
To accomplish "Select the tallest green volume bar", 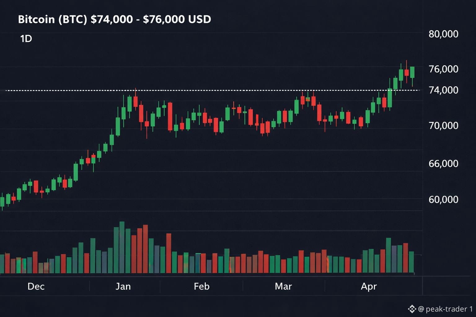I will point(122,247).
